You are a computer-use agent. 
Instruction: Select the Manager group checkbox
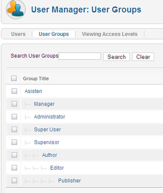tap(14, 104)
